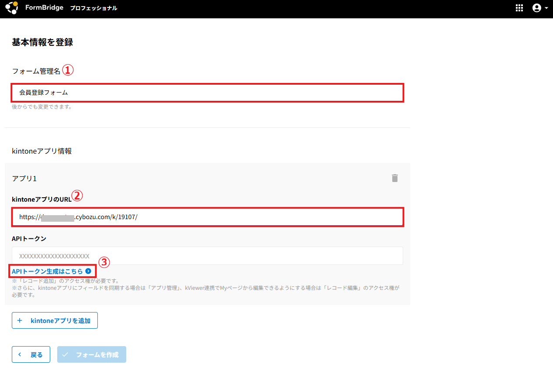The width and height of the screenshot is (553, 371).
Task: Click the arrow icon beside APIトークン生成はこちら
Action: pos(88,271)
